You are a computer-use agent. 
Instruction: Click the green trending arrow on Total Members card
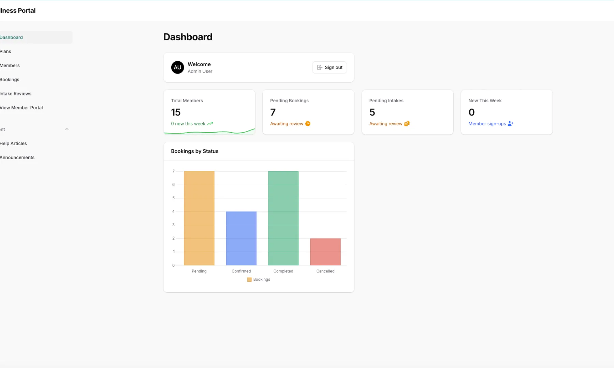pyautogui.click(x=210, y=123)
